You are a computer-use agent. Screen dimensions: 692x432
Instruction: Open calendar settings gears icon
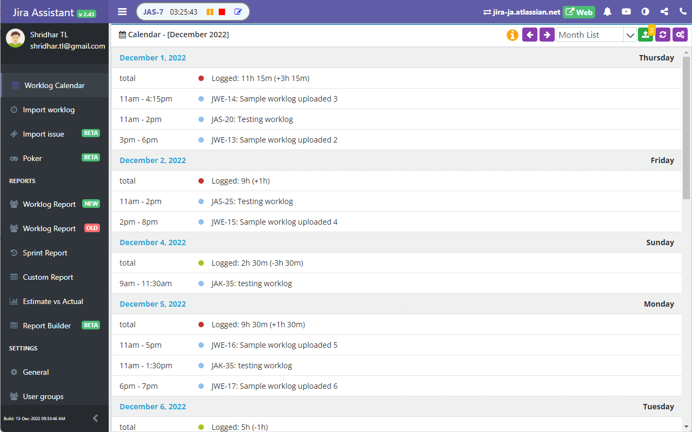tap(680, 35)
